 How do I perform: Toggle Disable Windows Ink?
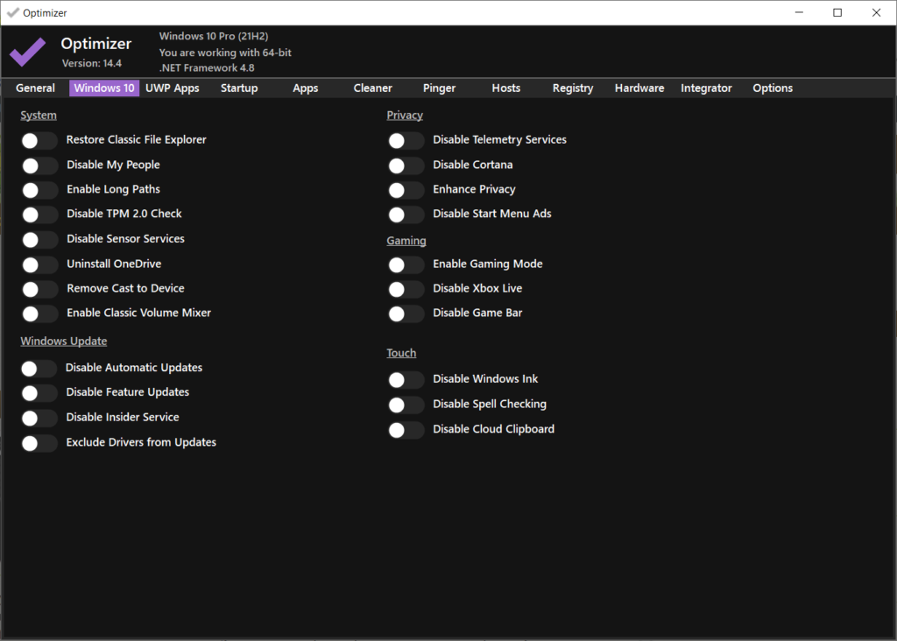[406, 380]
